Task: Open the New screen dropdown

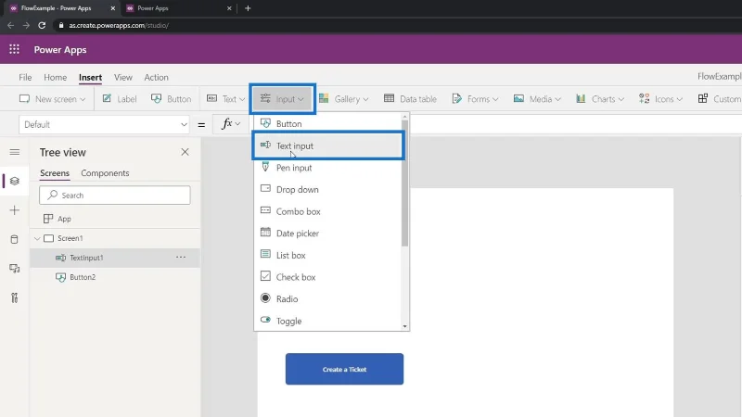Action: click(x=53, y=99)
